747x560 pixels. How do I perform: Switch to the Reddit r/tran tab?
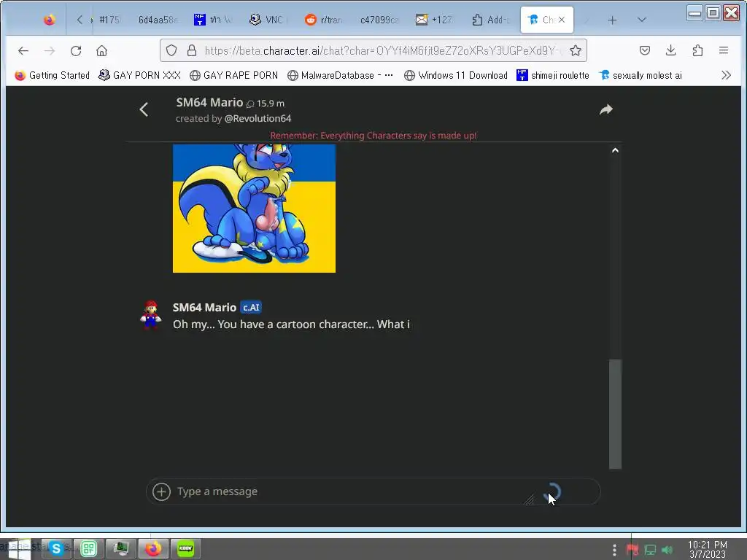click(x=324, y=20)
